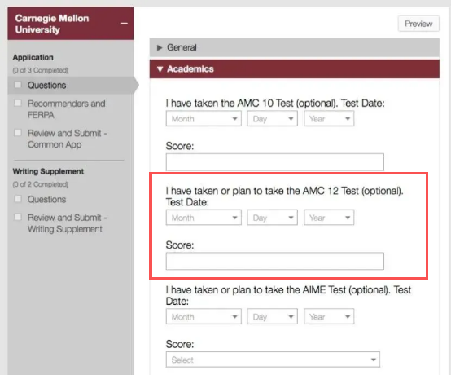Click the AIME Test question label
This screenshot has width=451, height=375.
(288, 295)
